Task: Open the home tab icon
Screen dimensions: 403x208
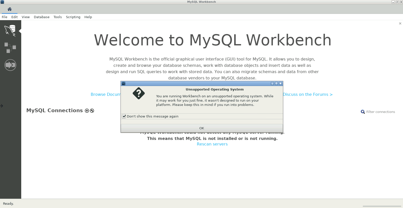Action: tap(10, 9)
